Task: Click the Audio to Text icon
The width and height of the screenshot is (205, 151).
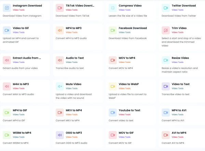Action: [60, 60]
